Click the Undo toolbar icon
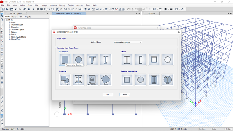The image size is (233, 131). click(16, 9)
